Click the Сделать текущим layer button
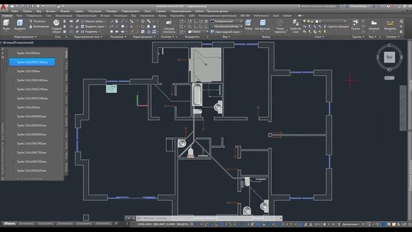 [x=336, y=26]
